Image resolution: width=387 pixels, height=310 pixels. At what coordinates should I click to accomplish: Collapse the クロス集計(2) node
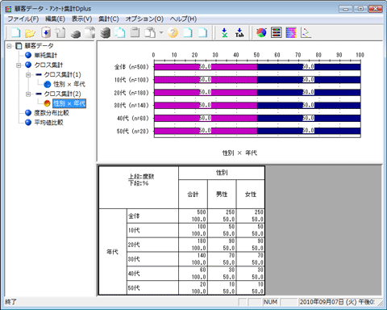28,94
